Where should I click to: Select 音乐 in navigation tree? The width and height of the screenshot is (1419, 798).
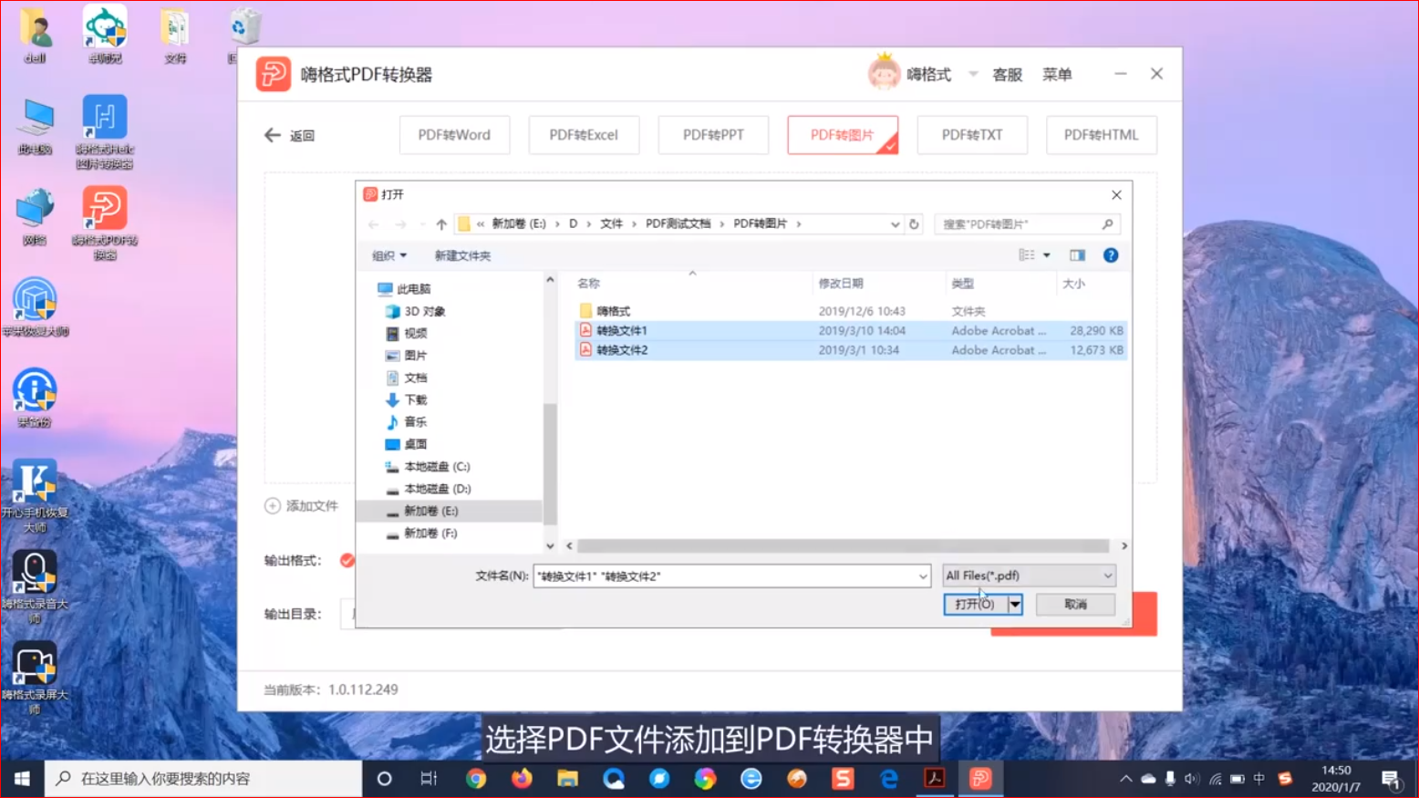pyautogui.click(x=407, y=421)
